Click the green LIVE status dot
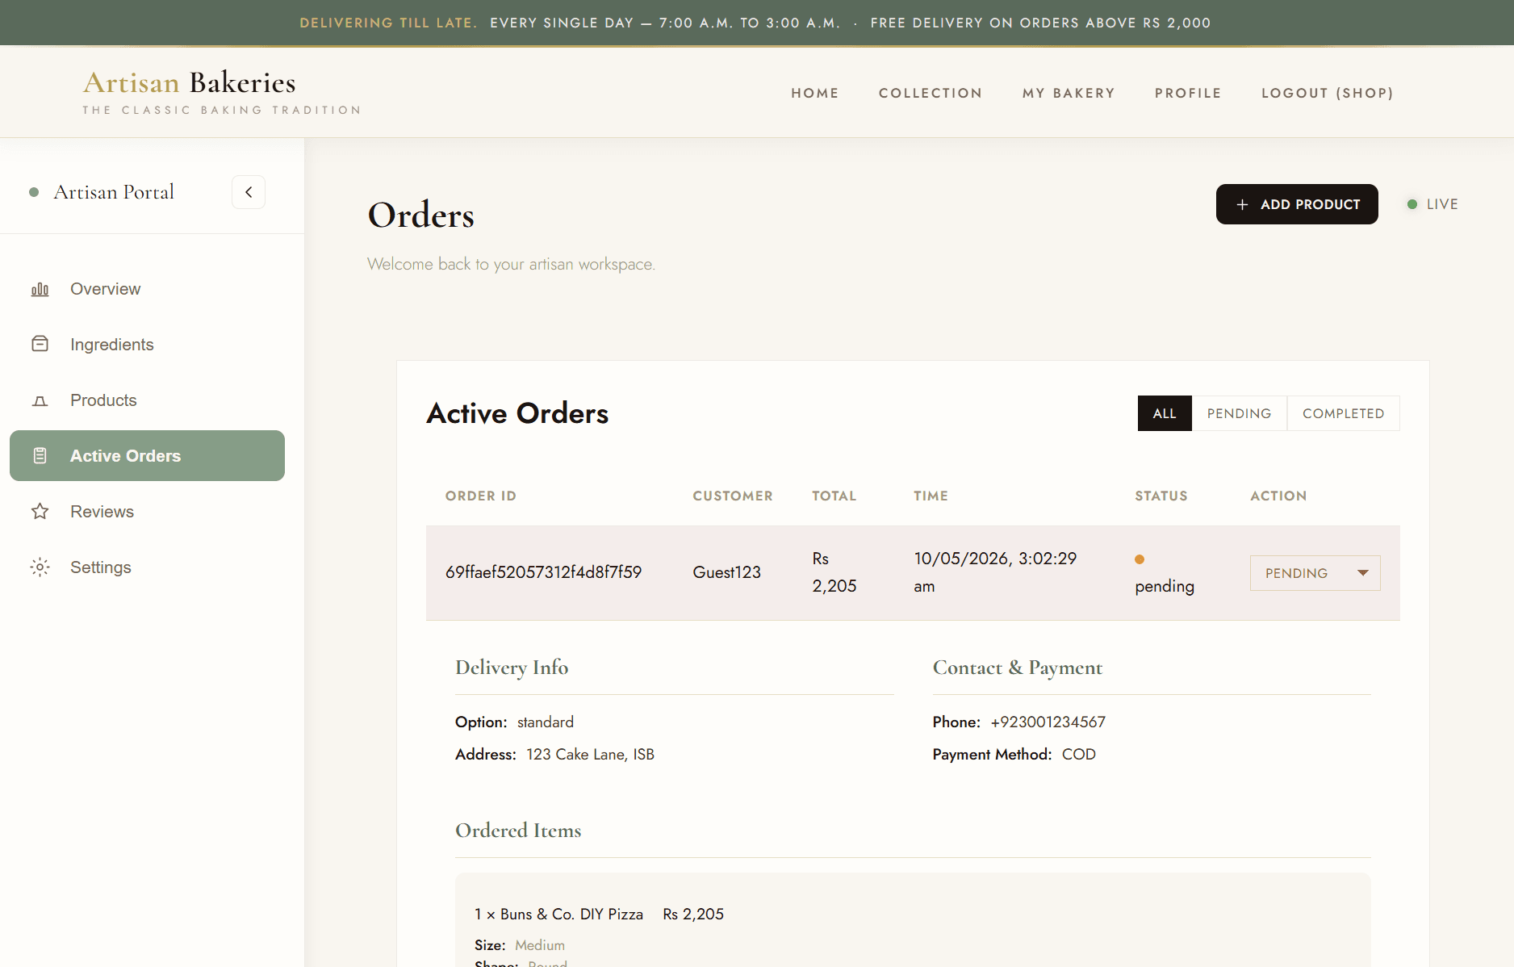This screenshot has width=1514, height=967. [1412, 204]
